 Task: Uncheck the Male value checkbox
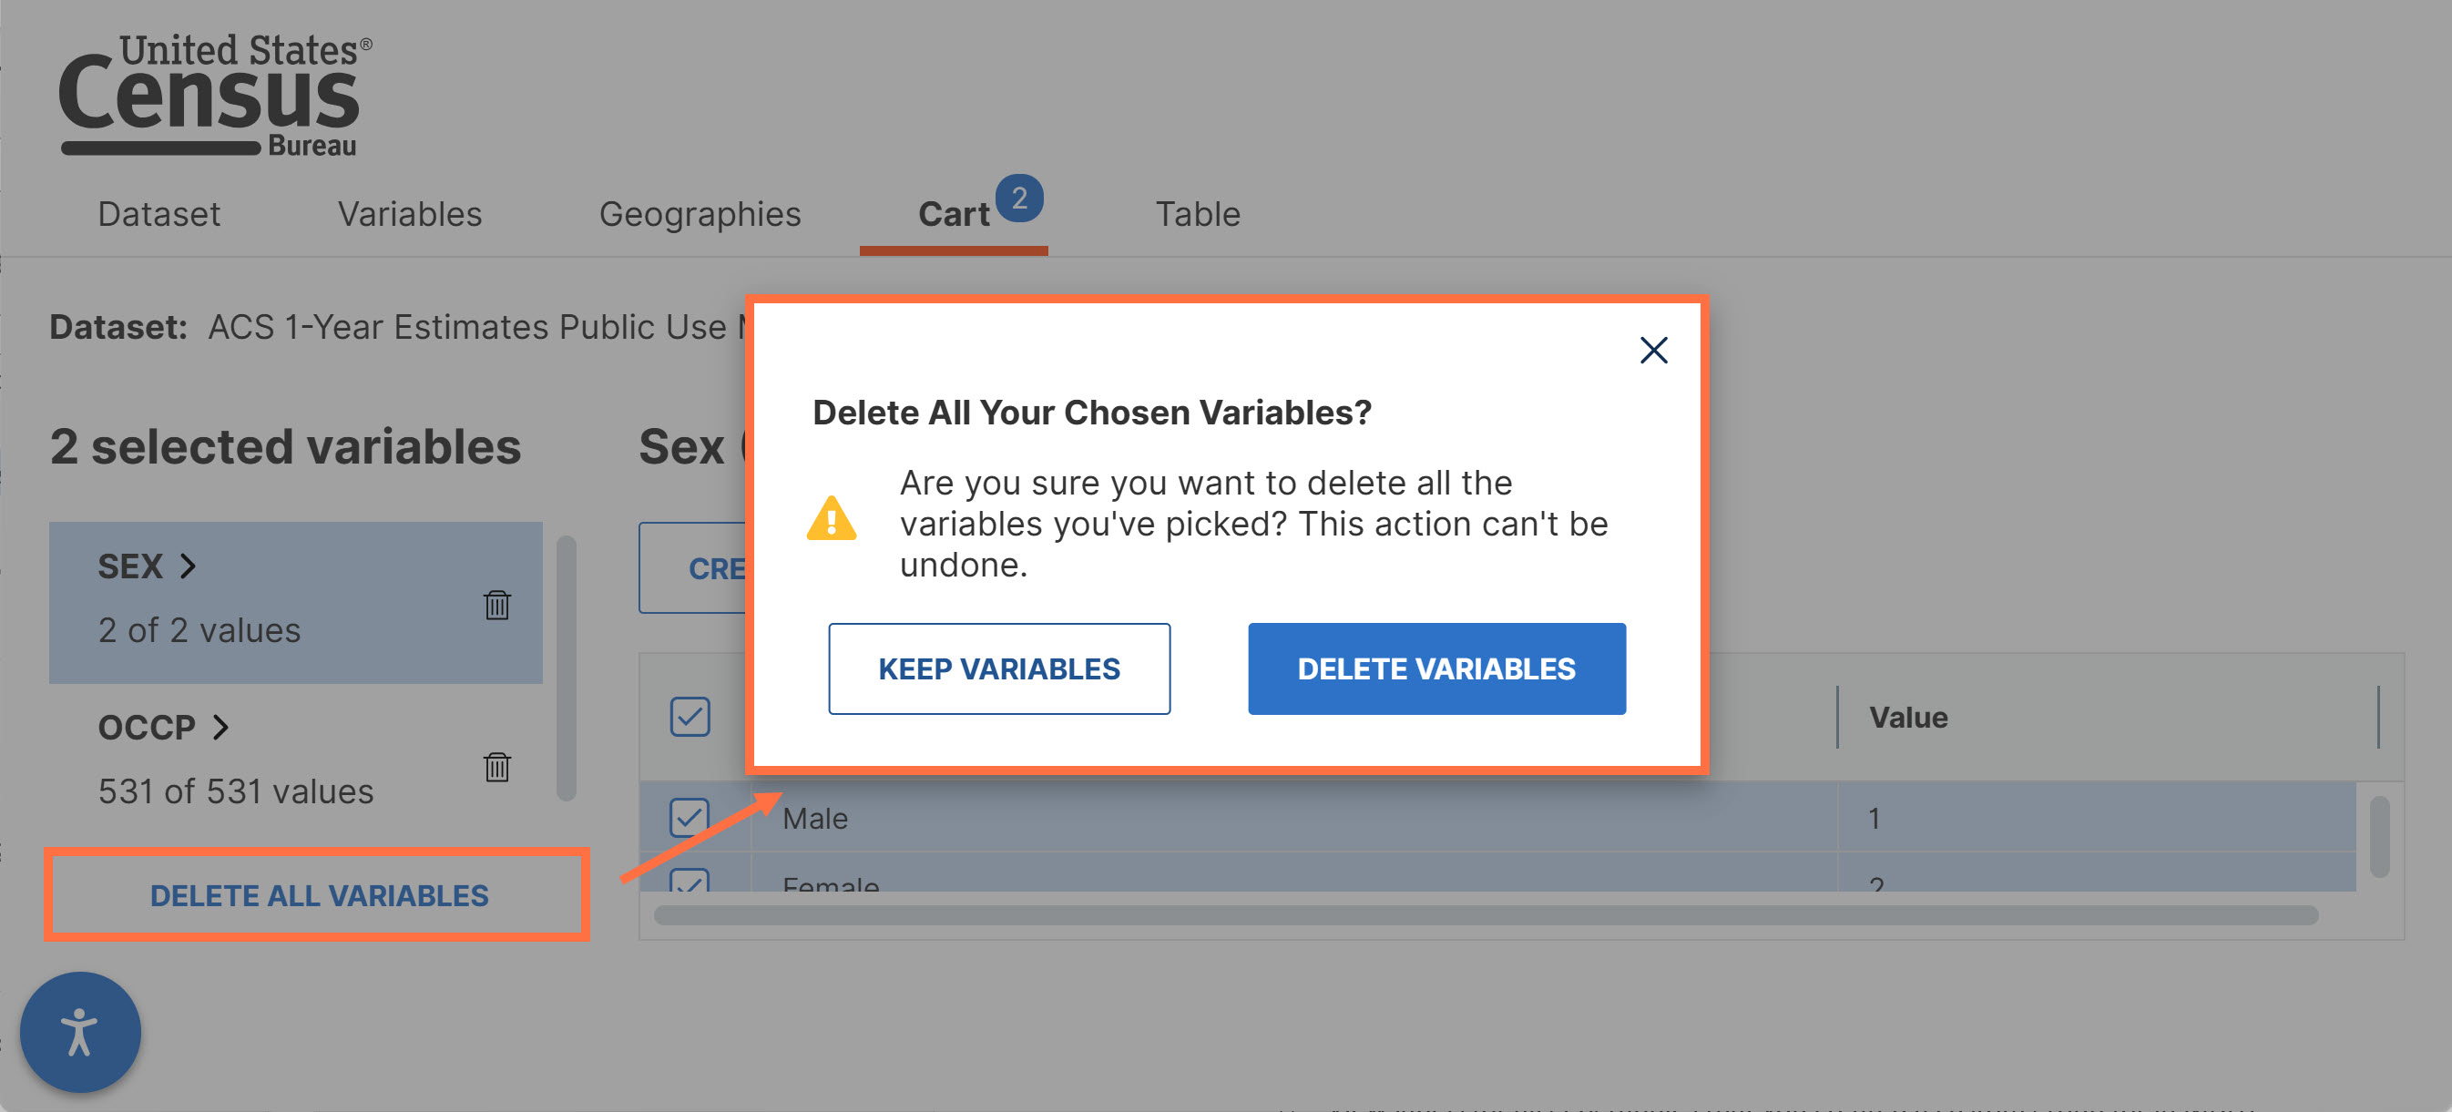point(690,818)
